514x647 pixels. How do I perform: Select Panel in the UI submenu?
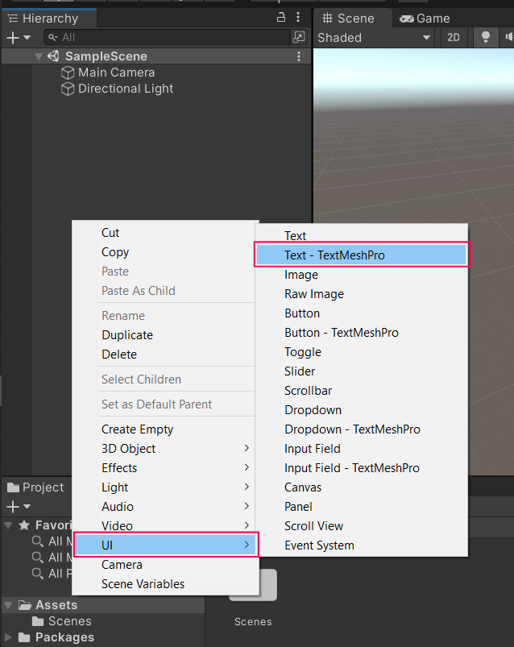click(x=362, y=507)
